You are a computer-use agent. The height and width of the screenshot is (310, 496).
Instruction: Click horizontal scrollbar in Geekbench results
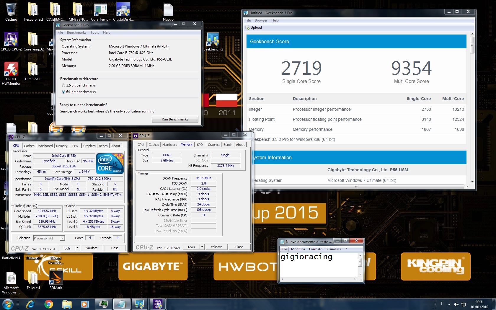[x=356, y=187]
